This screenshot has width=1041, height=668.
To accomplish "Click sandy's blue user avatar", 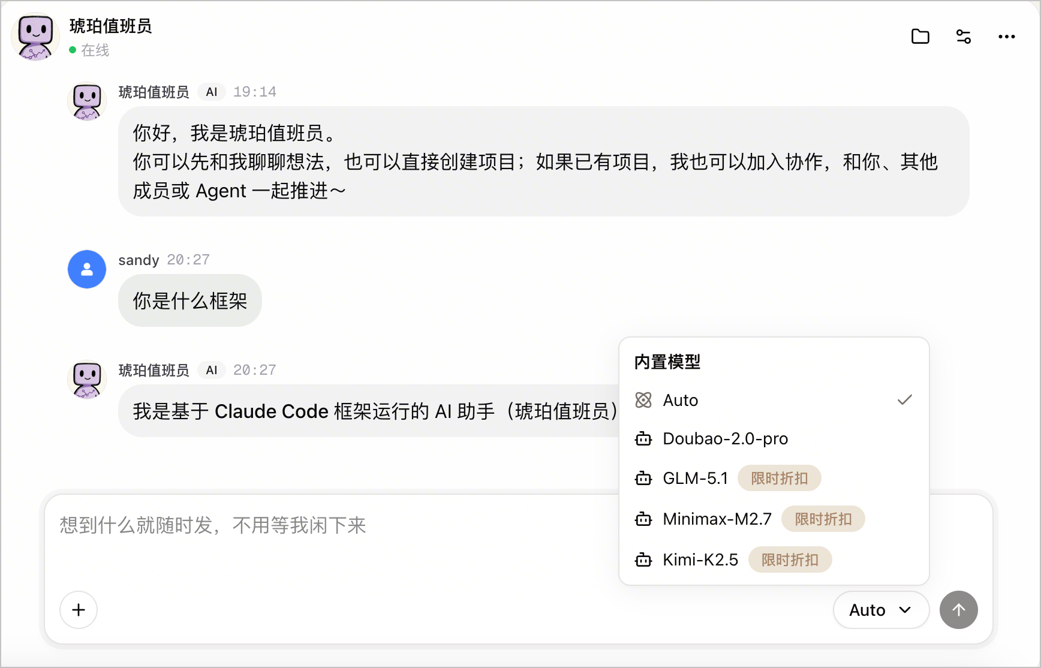I will 87,269.
